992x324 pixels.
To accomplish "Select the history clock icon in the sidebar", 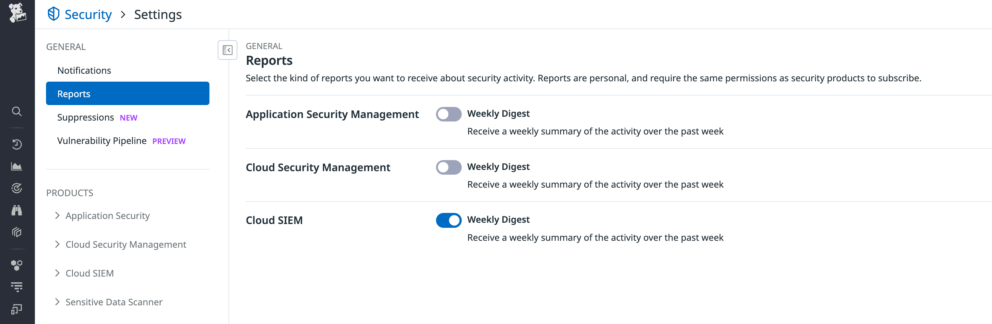I will click(17, 144).
